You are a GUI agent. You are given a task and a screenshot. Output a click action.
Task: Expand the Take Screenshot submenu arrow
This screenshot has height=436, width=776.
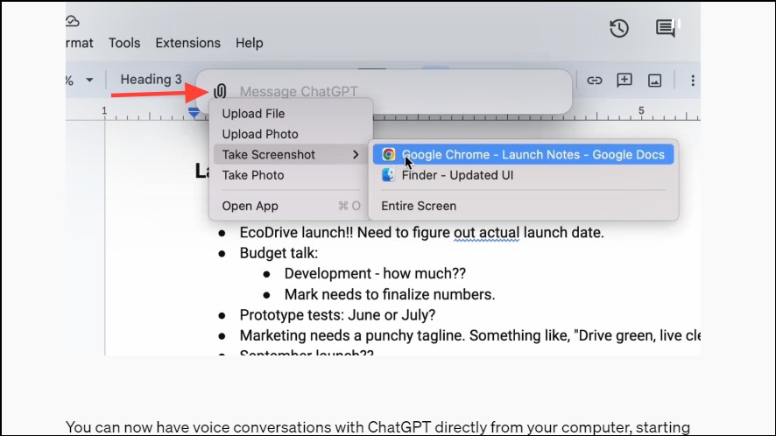(356, 155)
